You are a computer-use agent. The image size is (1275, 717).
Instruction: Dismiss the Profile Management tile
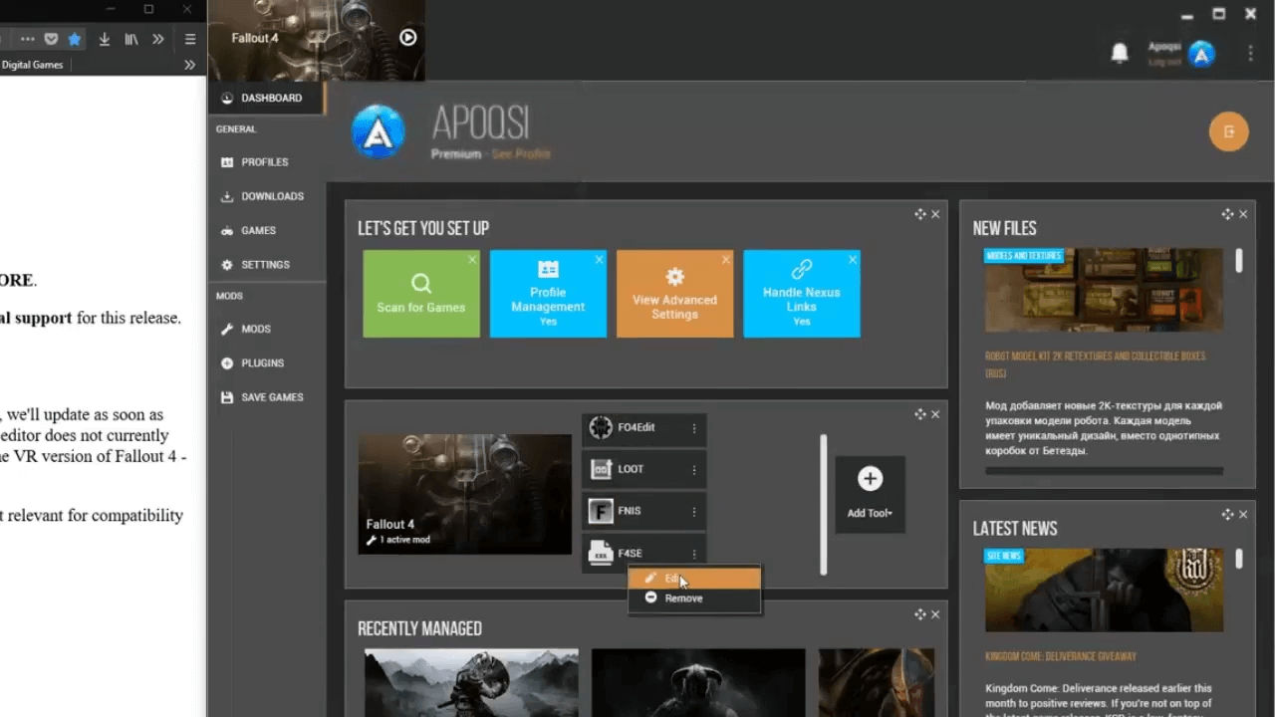[x=599, y=259]
